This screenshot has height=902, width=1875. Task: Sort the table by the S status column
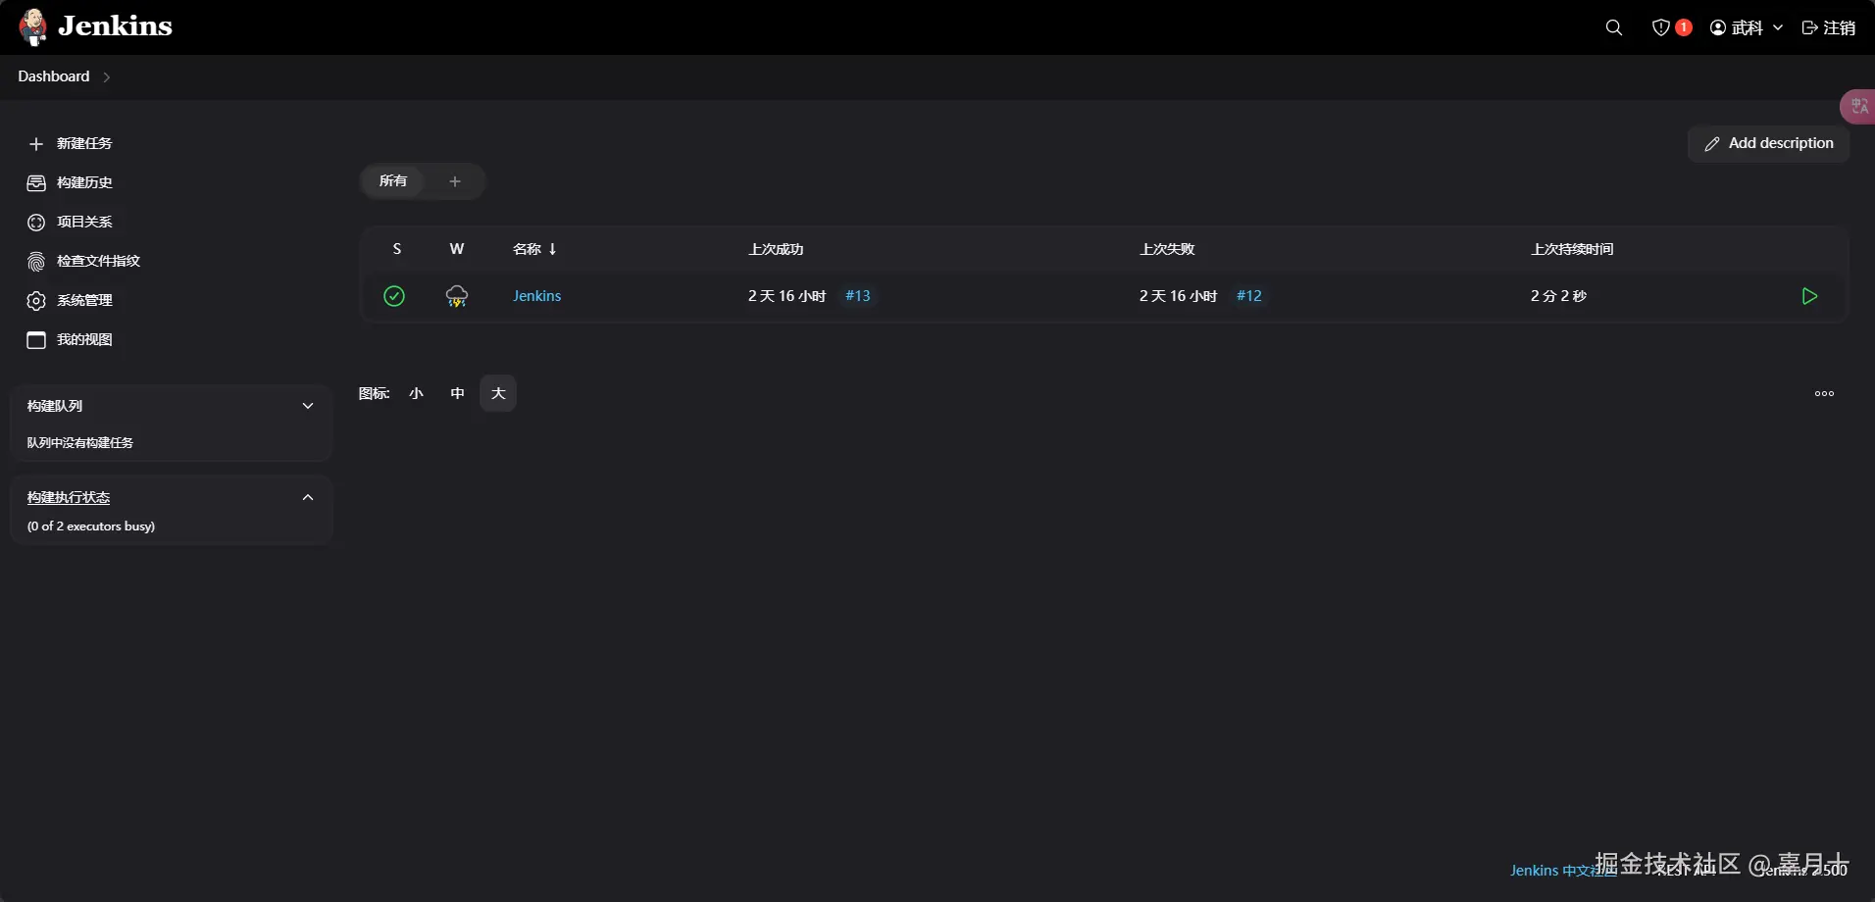pyautogui.click(x=397, y=249)
